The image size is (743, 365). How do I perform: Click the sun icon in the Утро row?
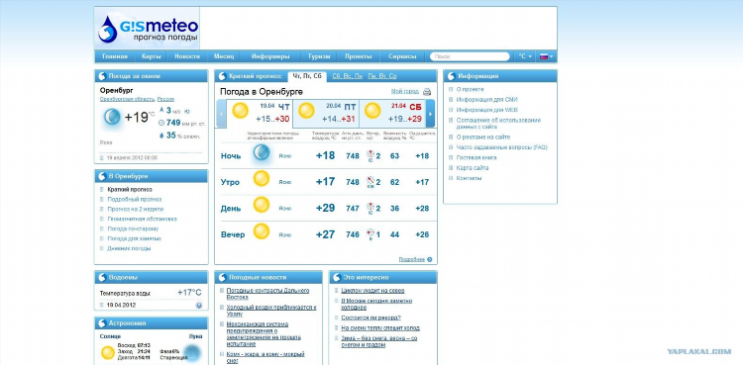click(x=262, y=179)
